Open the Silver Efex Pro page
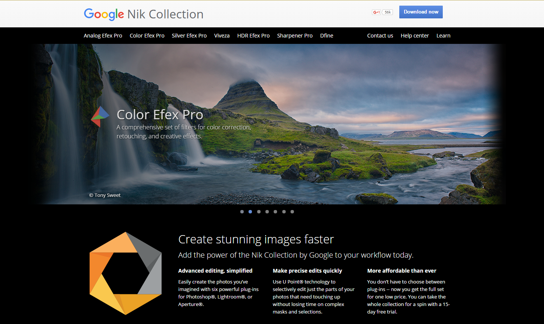This screenshot has height=324, width=544. 189,35
